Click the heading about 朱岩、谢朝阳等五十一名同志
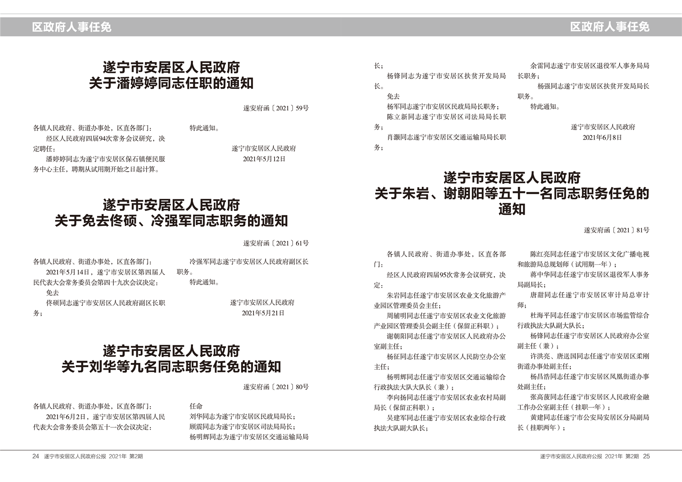 click(511, 194)
